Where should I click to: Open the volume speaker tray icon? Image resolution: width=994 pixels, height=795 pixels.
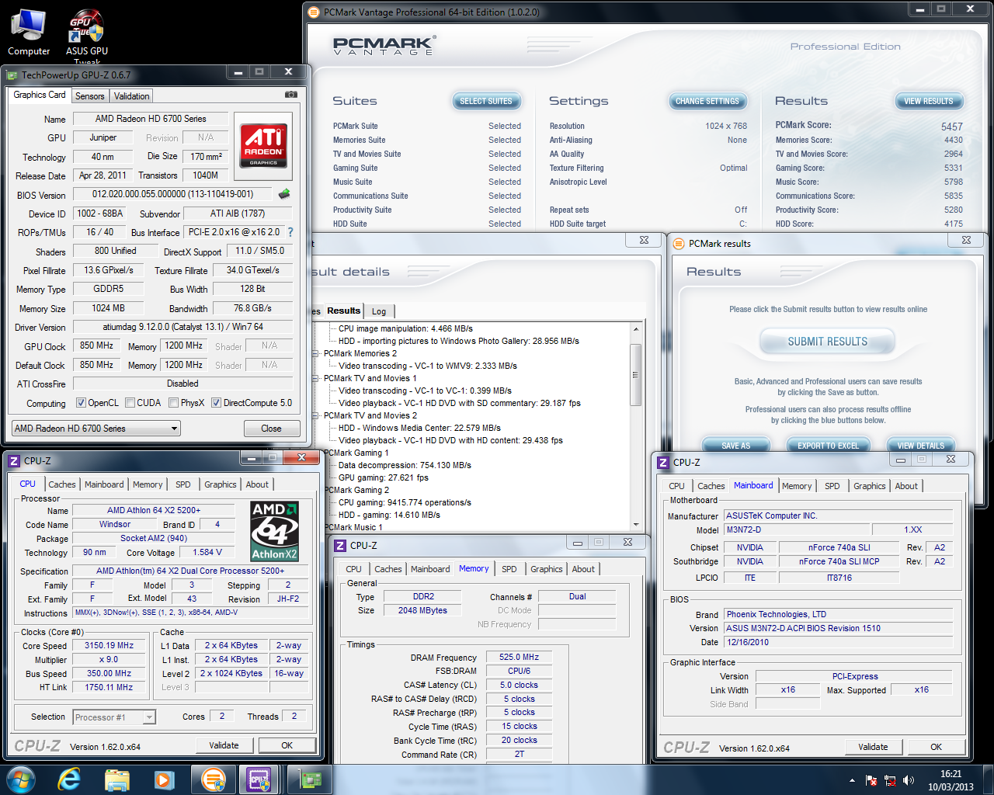point(909,780)
